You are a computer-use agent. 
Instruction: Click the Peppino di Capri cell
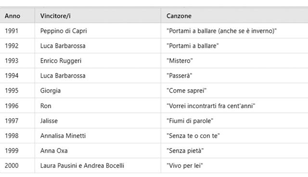[98, 31]
